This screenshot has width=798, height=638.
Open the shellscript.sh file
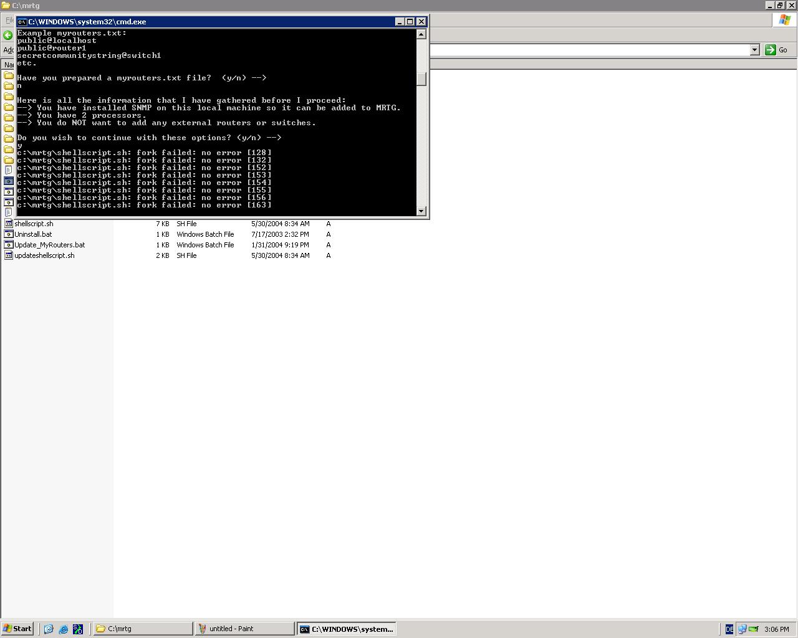coord(34,224)
